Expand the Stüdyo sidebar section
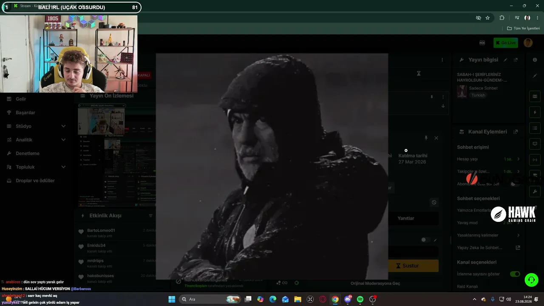544x306 pixels. (63, 126)
